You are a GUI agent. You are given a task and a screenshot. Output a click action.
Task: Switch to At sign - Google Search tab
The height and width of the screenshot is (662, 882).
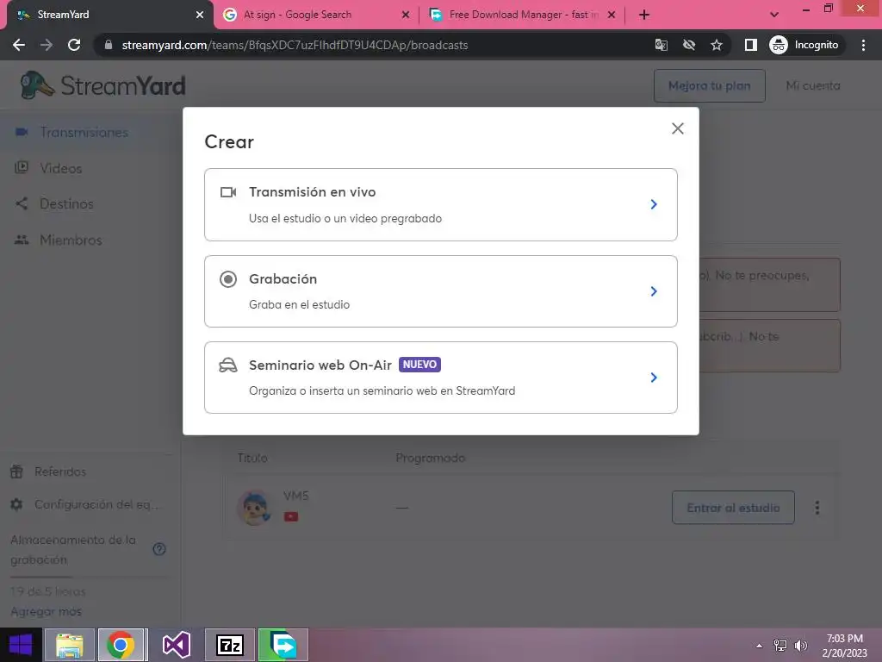tap(315, 15)
